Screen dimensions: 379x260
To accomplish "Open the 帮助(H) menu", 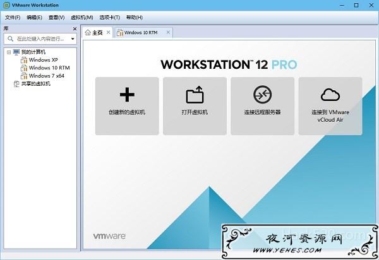I will coord(135,18).
